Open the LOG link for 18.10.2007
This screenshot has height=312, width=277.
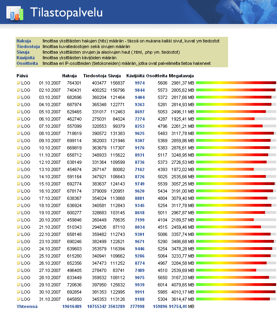click(x=26, y=205)
